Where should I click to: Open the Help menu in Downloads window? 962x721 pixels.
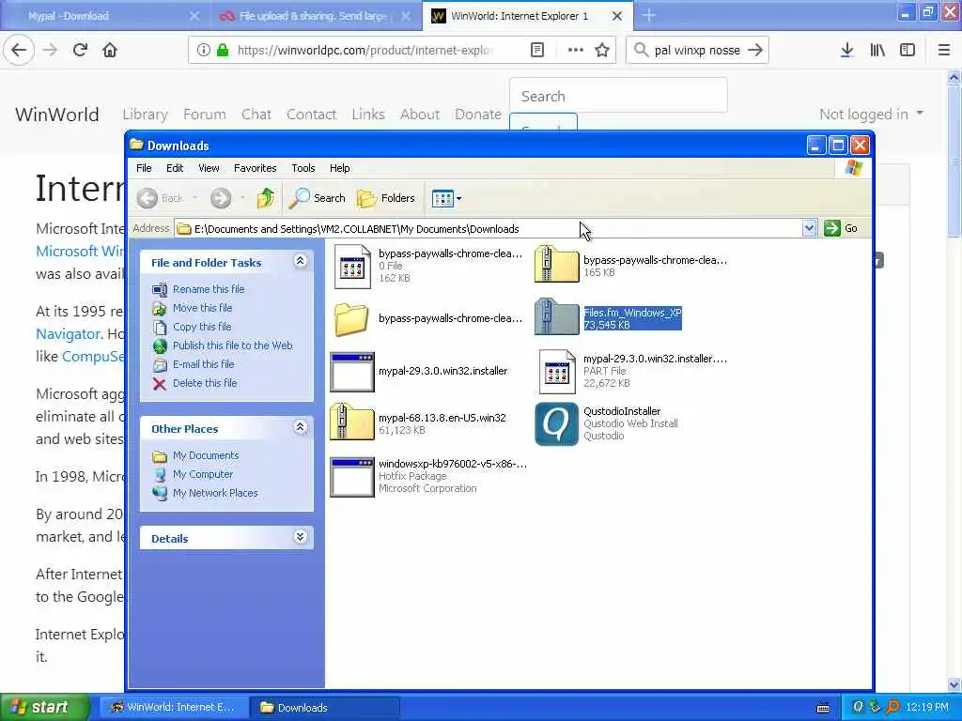(339, 168)
